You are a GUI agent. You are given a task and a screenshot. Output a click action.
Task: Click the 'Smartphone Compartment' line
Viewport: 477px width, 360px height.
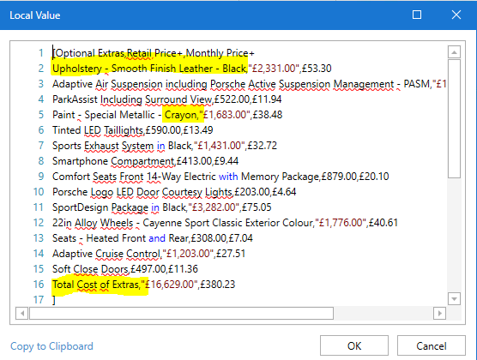tap(145, 161)
